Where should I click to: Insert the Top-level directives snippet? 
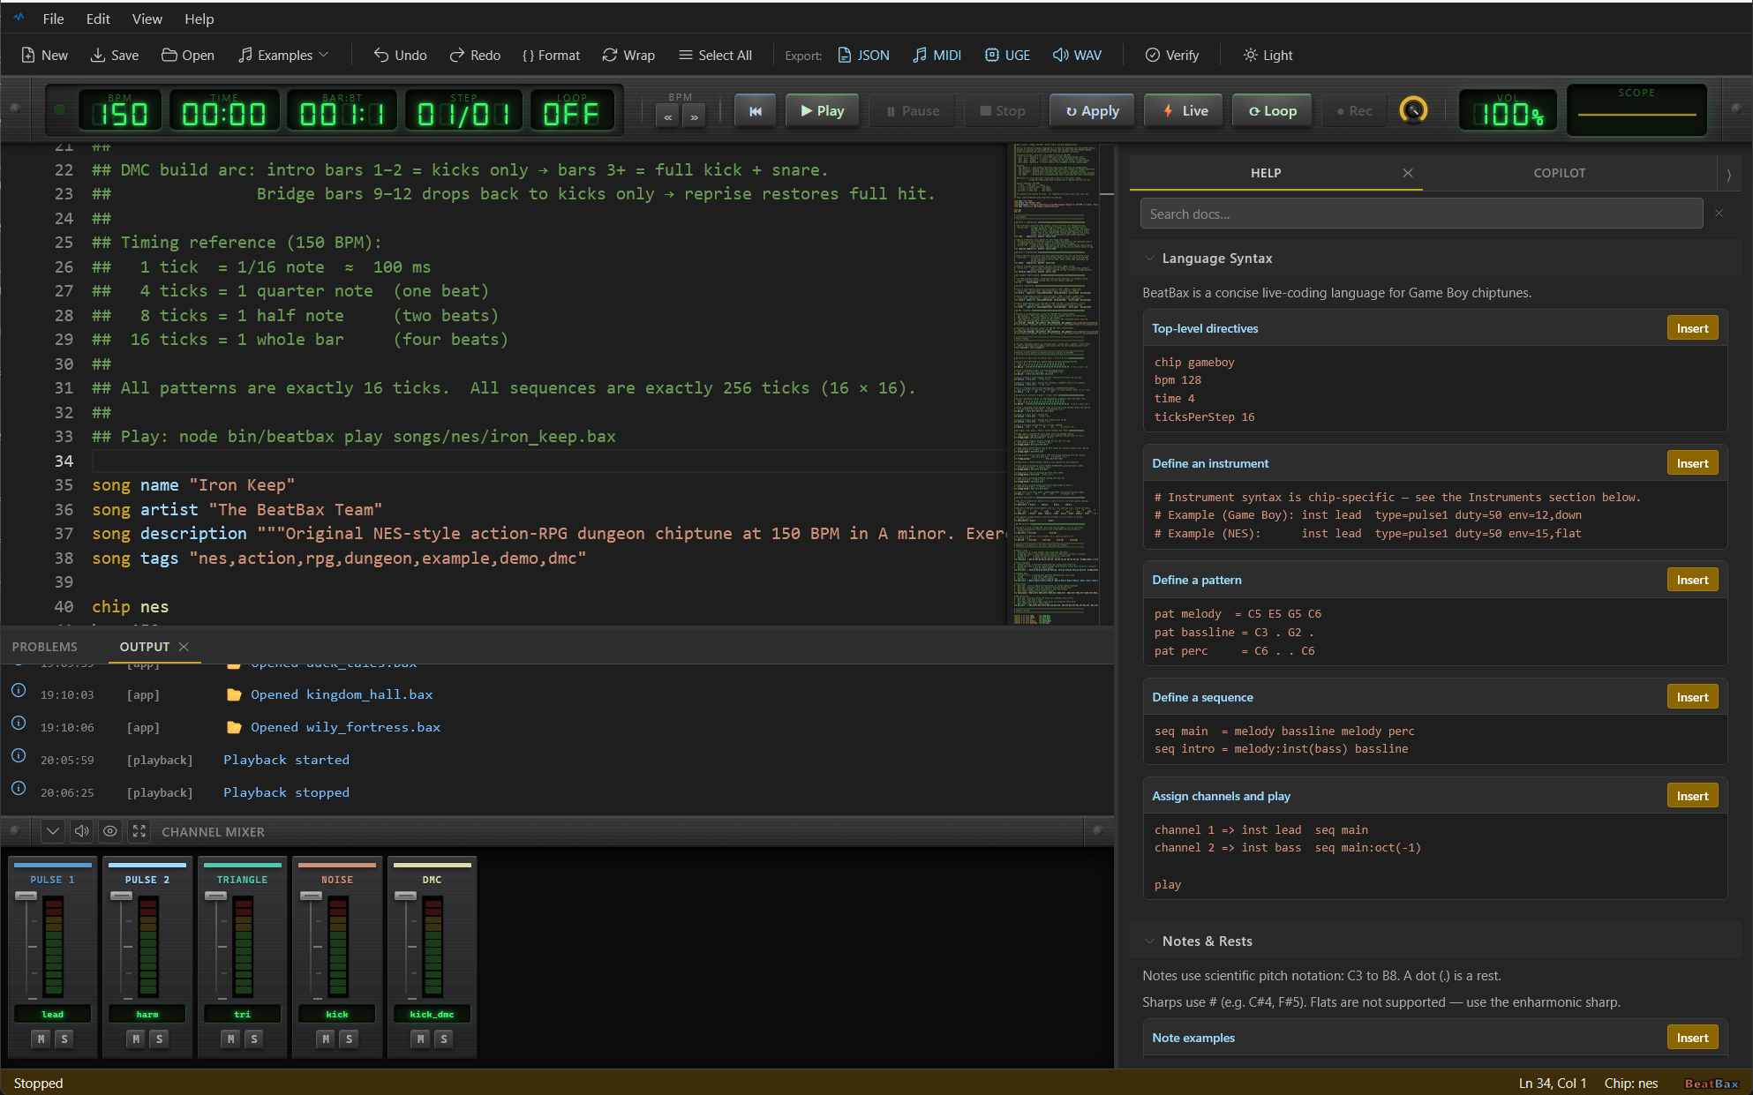[1692, 328]
